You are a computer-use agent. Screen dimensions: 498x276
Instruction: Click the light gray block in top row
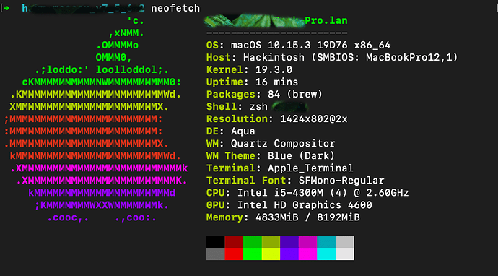(x=344, y=241)
